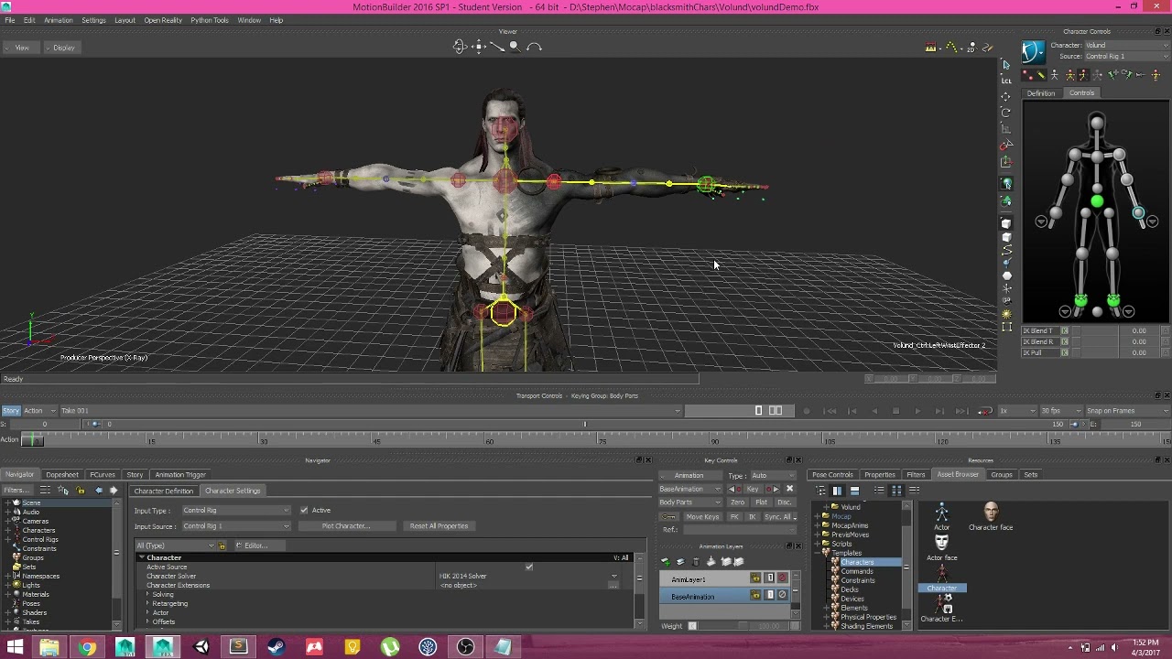Screen dimensions: 1172x659
Task: Select the PrevisMoves folder
Action: [x=850, y=535]
